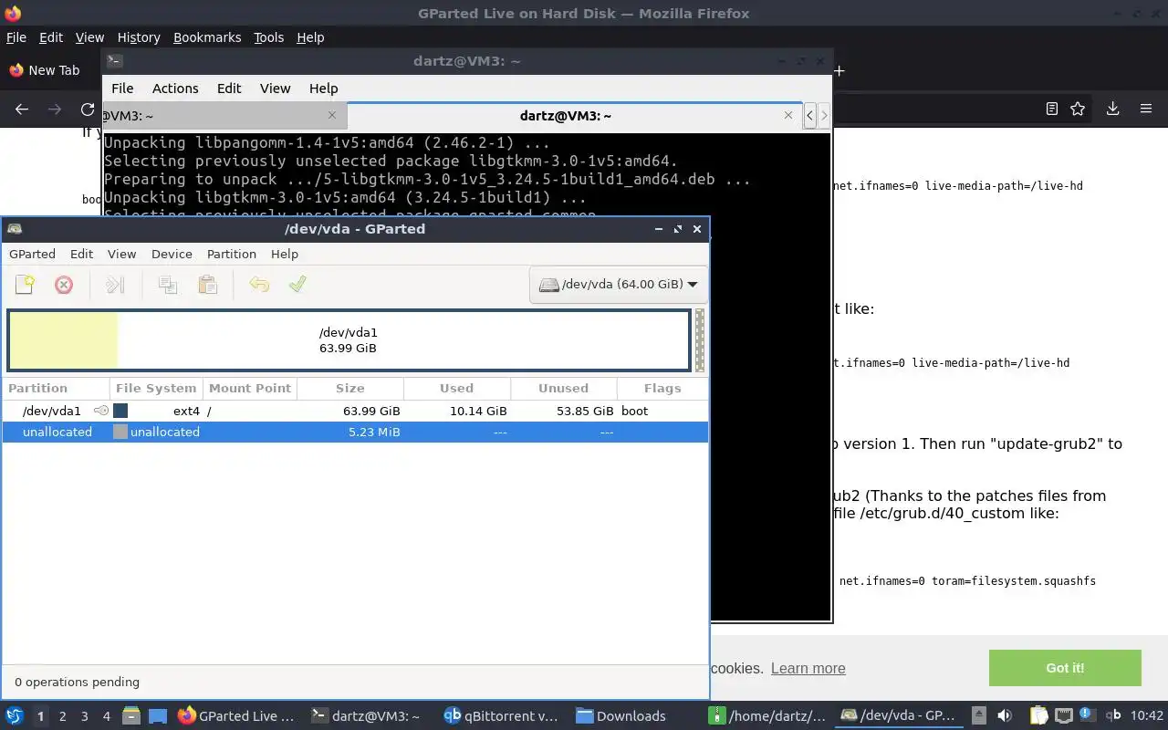Click Firefox reload page icon

88,109
